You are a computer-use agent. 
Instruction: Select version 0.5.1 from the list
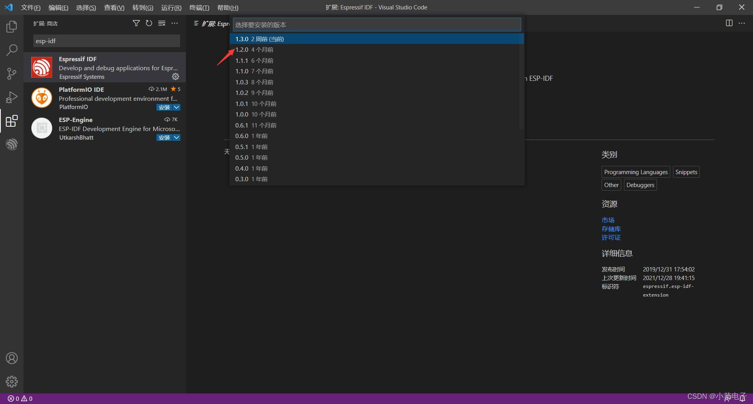click(377, 147)
